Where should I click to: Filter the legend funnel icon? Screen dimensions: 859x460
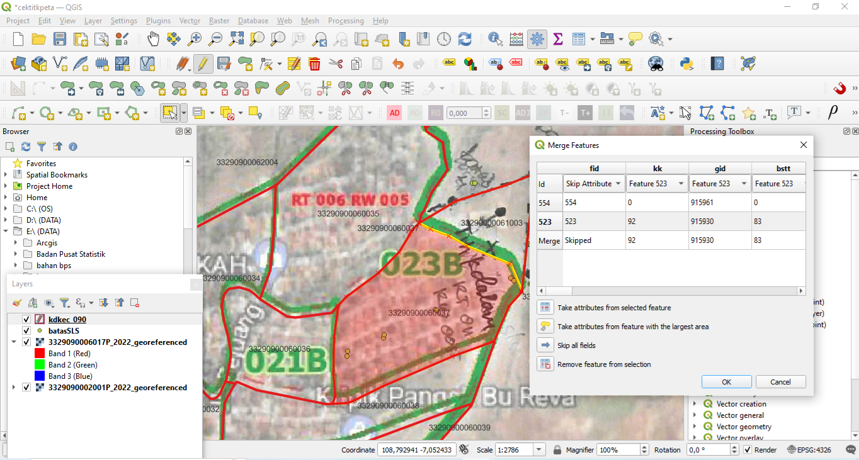click(x=64, y=303)
